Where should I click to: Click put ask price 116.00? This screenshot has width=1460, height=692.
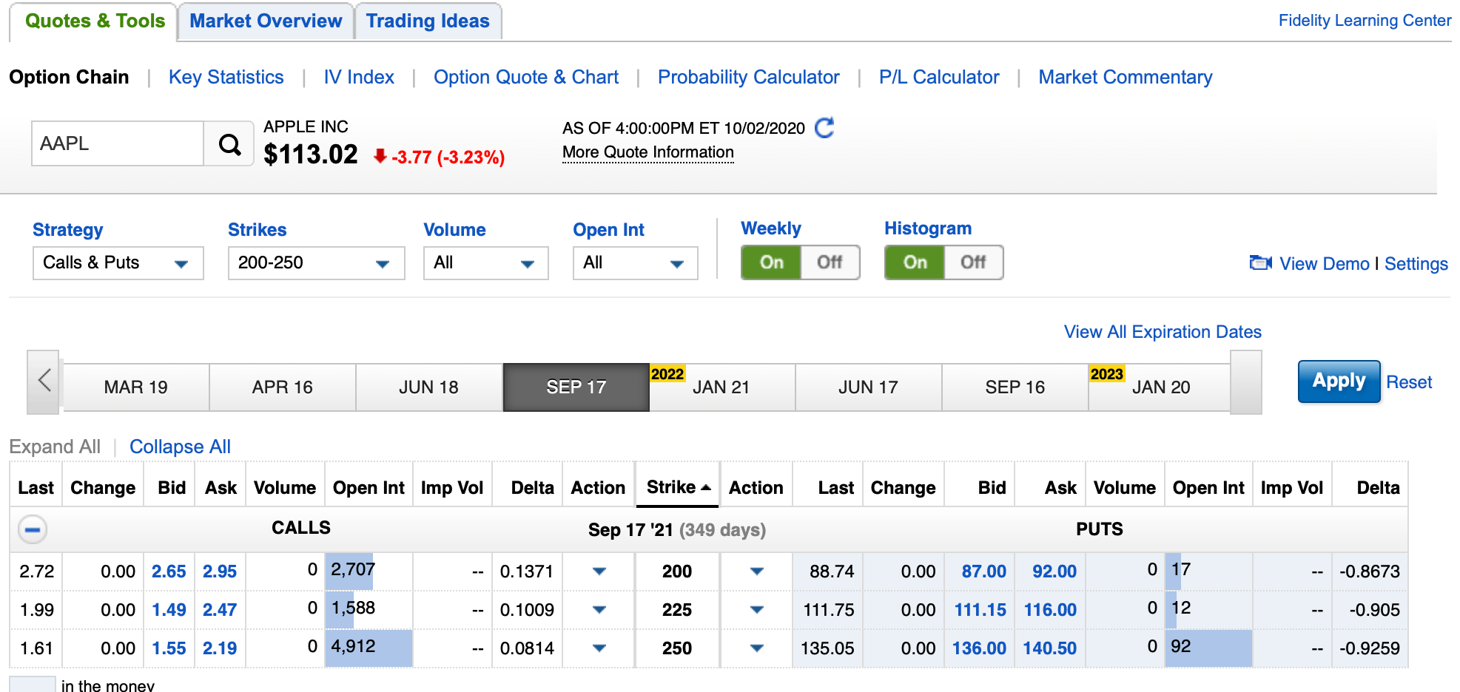coord(1050,610)
